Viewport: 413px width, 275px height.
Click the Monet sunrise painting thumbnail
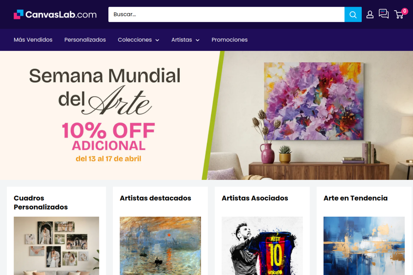tap(160, 246)
